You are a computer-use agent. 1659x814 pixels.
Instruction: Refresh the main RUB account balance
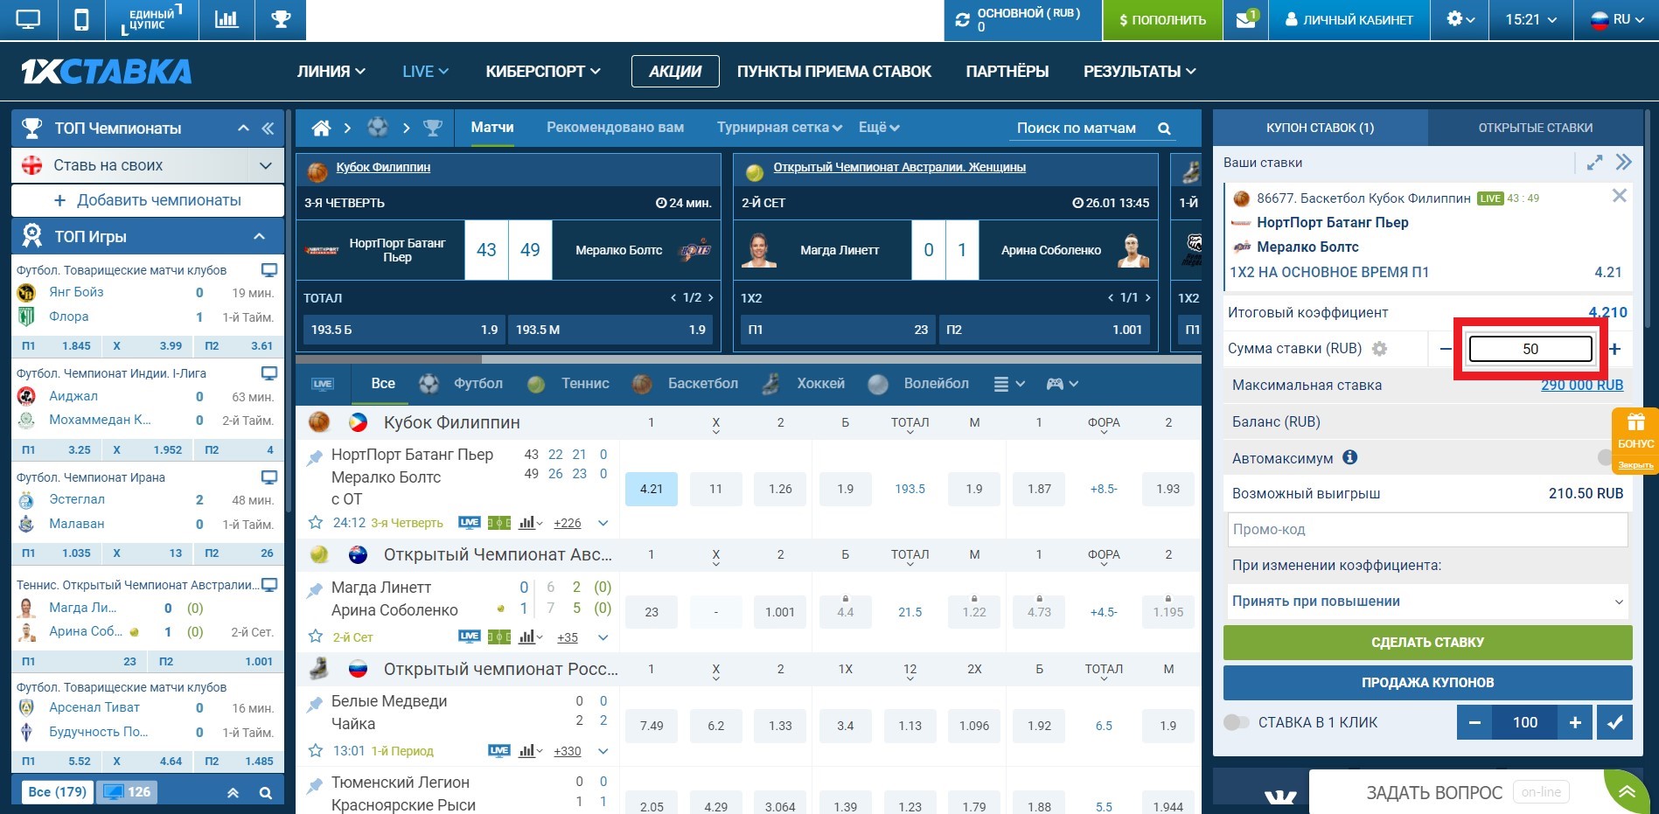pyautogui.click(x=963, y=19)
